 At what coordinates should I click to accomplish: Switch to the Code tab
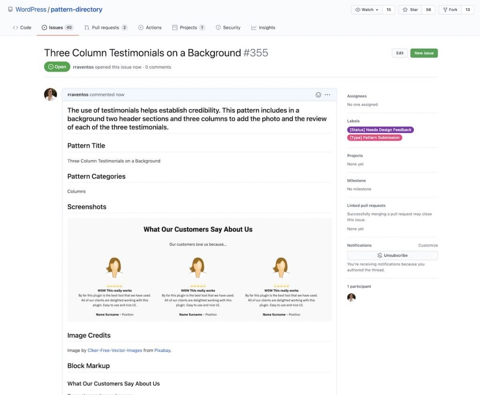[22, 28]
